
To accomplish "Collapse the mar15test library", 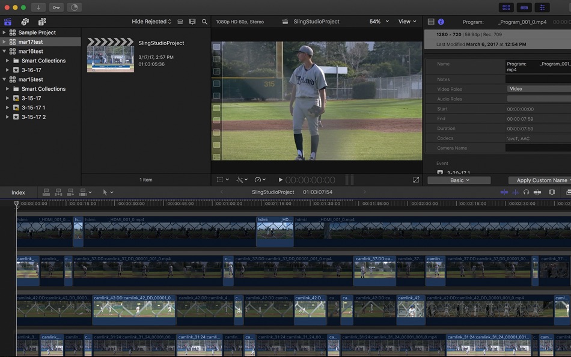I will (x=4, y=79).
